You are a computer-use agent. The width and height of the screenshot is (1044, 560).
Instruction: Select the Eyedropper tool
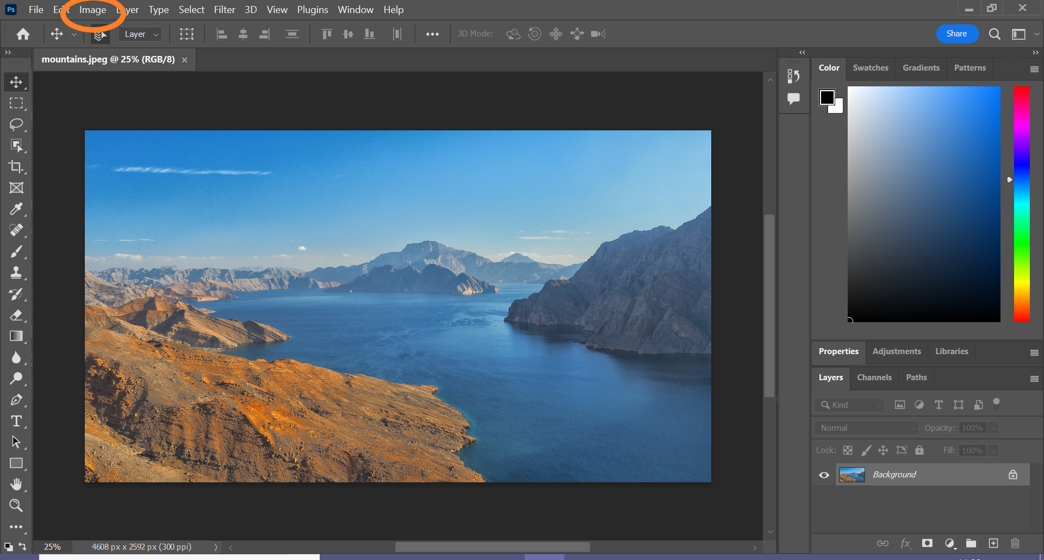(16, 209)
